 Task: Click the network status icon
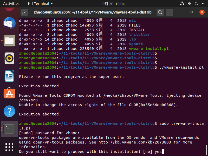coord(182,4)
